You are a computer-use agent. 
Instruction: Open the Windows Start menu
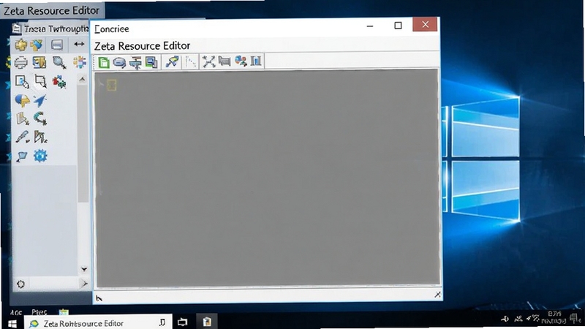coord(12,323)
